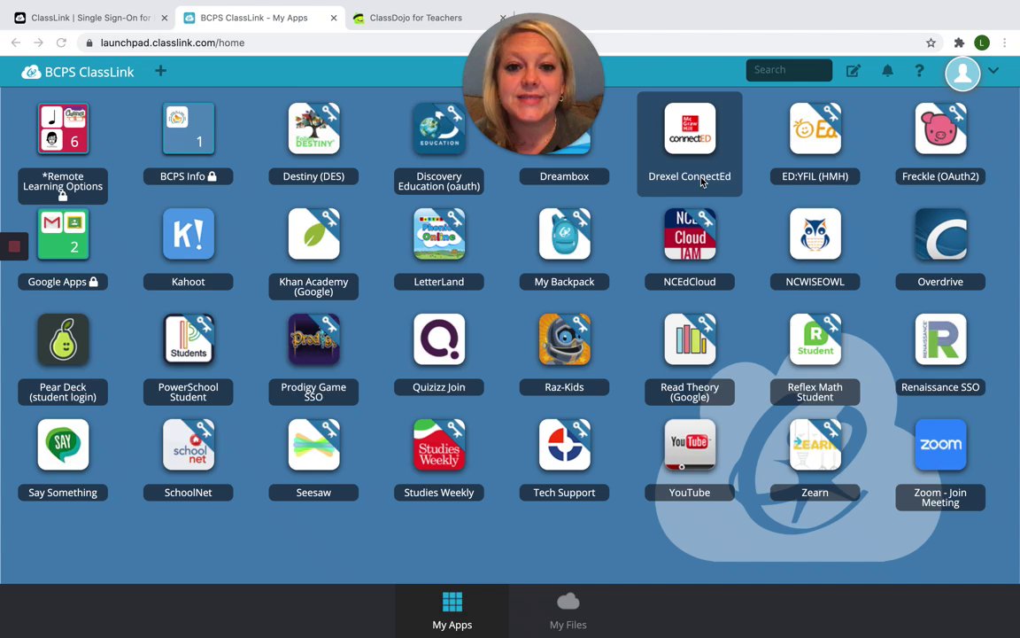Open the My Backpack app
This screenshot has height=638, width=1020.
click(x=565, y=234)
